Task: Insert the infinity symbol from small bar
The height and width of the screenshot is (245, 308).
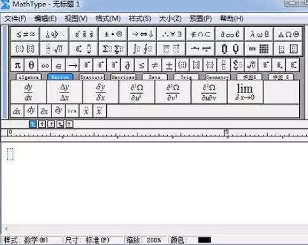Action: coord(45,65)
